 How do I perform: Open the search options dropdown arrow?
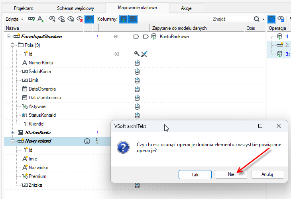pos(263,19)
